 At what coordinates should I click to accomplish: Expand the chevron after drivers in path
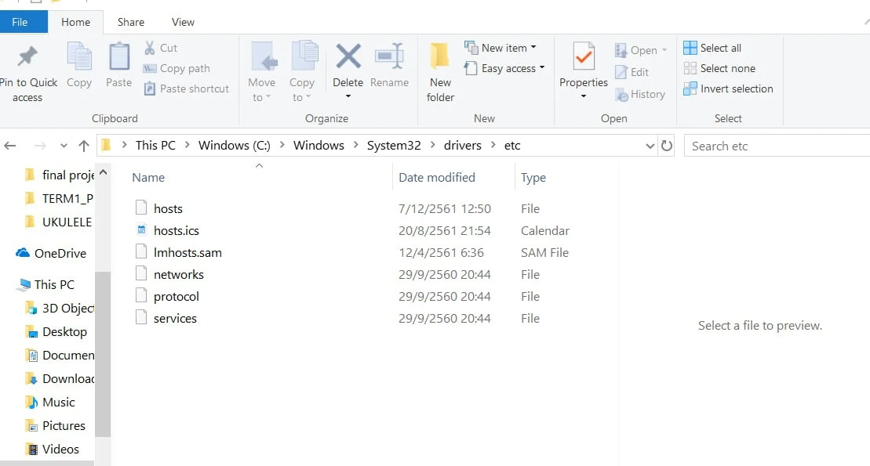(x=493, y=145)
